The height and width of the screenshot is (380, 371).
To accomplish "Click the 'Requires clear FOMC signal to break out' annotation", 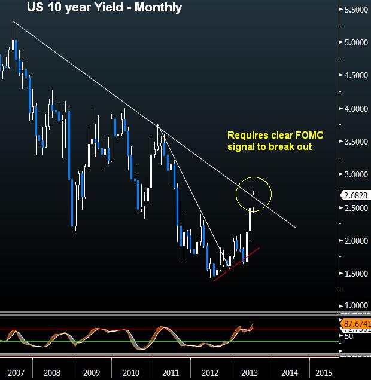I will 275,141.
